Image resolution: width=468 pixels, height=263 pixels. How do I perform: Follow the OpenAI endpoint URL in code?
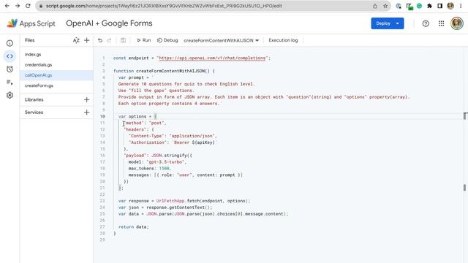point(212,58)
